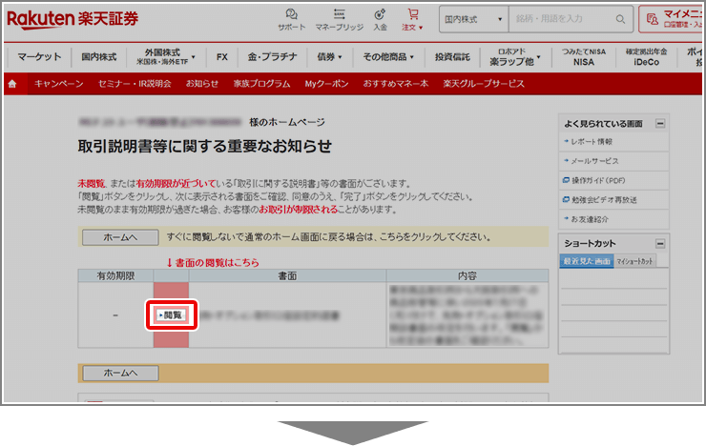Open the キャンペーン link
Viewport: 706px width, 446px height.
click(59, 84)
